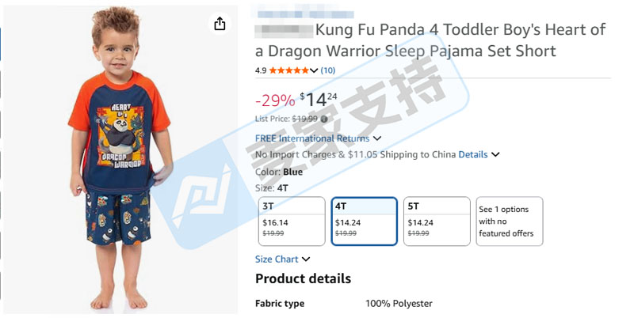
Task: Select the 3T size option
Action: (x=292, y=221)
